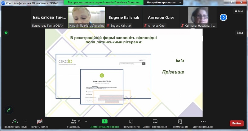
Task: Open the Настройки просмотра dropdown
Action: point(161,2)
